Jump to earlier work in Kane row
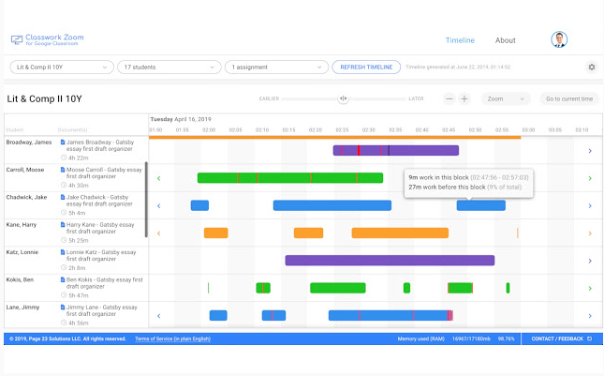 [x=158, y=233]
